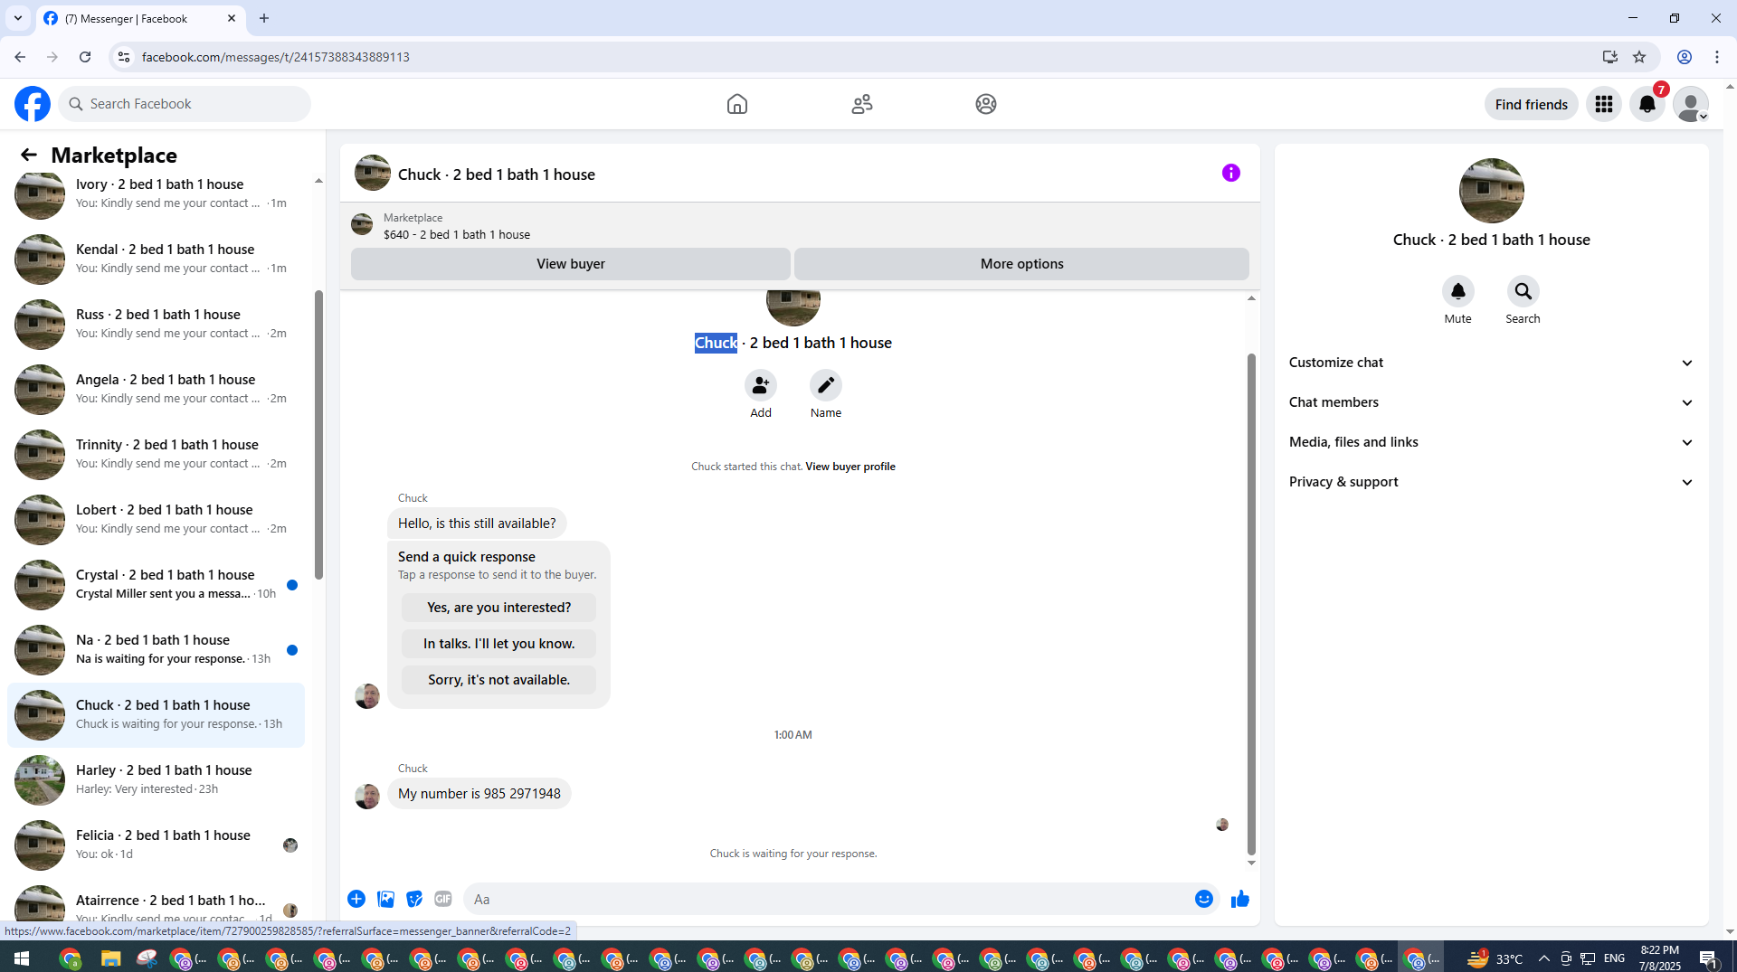Open the Friends icon in top navigation
The width and height of the screenshot is (1737, 972).
(x=862, y=104)
